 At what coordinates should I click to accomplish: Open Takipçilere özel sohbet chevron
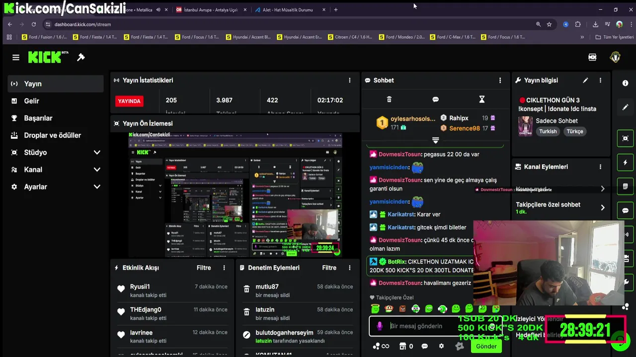tap(603, 208)
